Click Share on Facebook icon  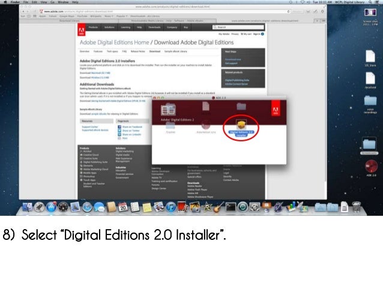coord(119,127)
